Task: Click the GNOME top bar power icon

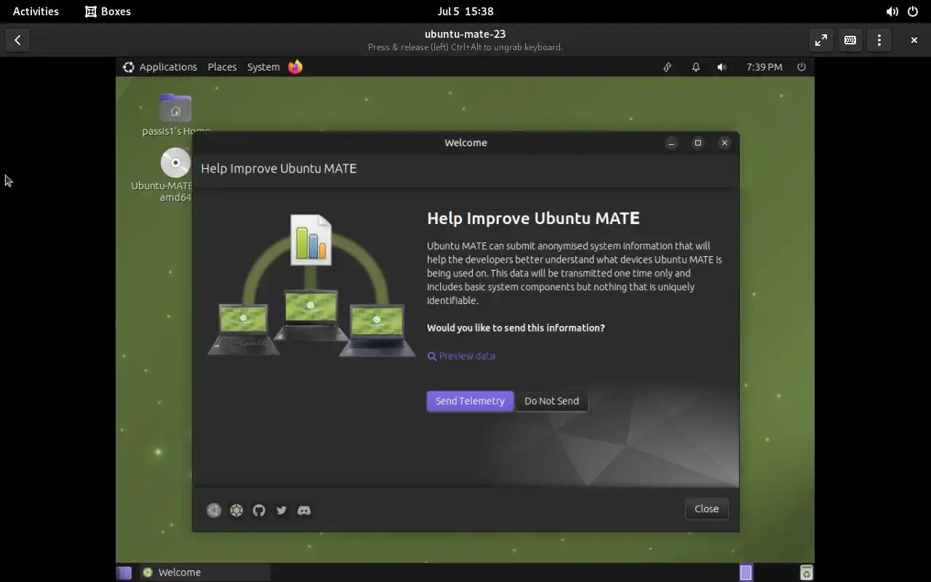Action: coord(913,12)
